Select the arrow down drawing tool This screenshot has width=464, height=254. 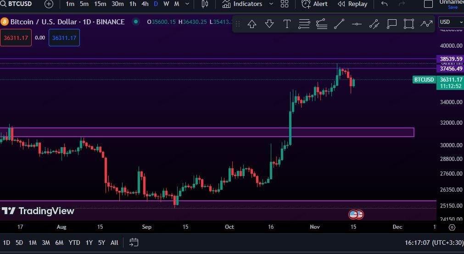[269, 24]
